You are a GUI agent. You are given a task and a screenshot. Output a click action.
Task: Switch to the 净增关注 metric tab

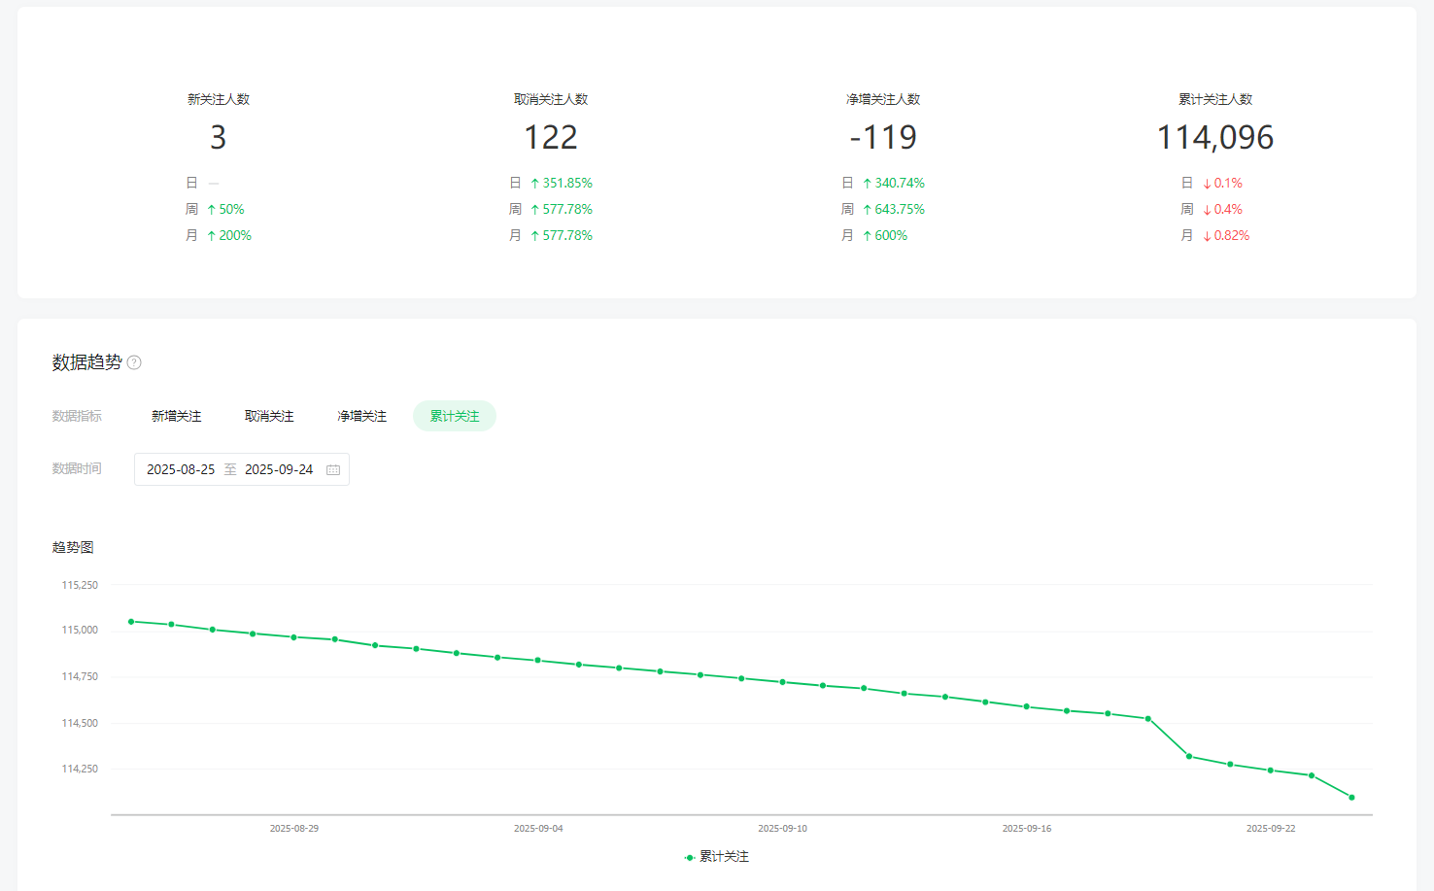pos(362,416)
